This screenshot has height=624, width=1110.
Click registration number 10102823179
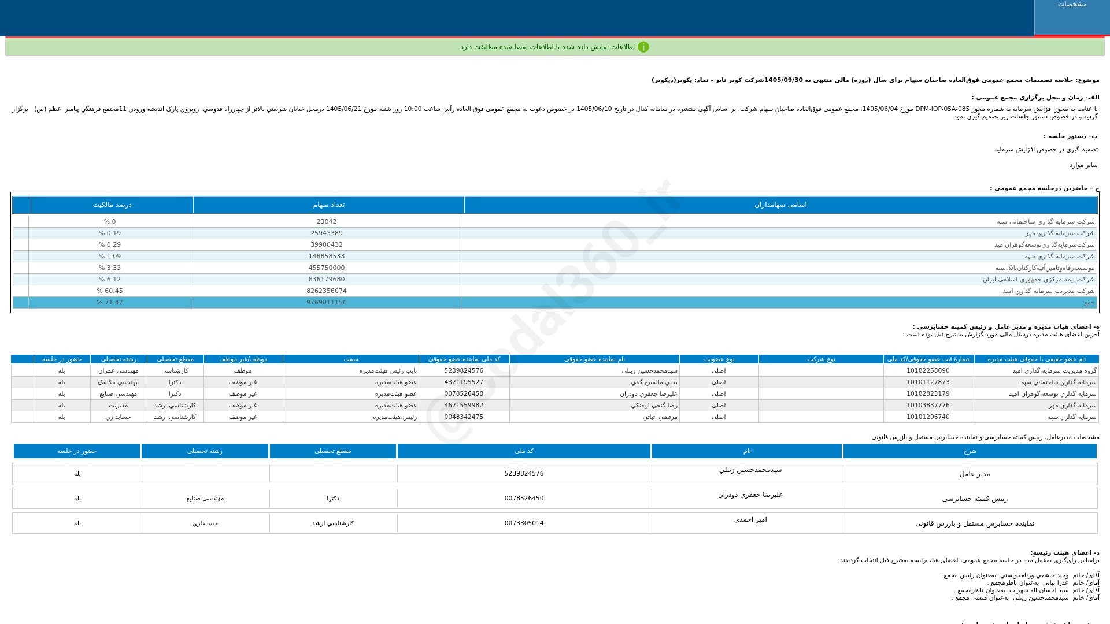pyautogui.click(x=928, y=393)
